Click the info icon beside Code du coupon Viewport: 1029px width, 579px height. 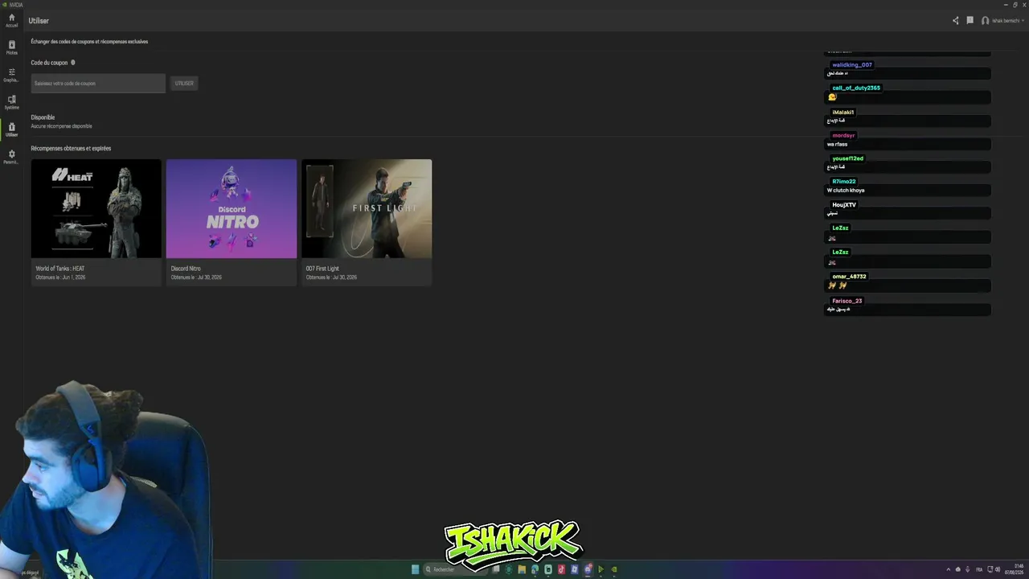[73, 63]
